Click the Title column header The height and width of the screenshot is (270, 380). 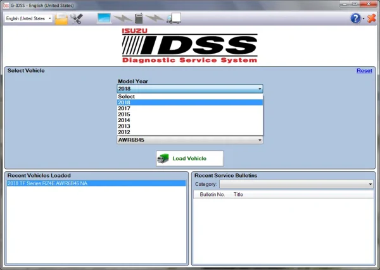(238, 195)
